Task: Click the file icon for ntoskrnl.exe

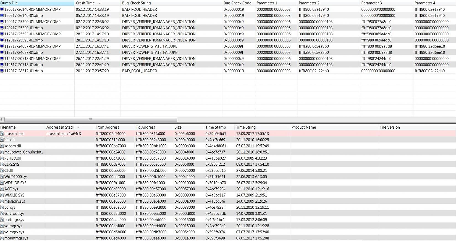Action: tap(2, 134)
